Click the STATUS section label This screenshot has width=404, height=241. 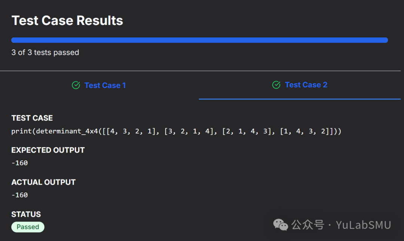pos(26,215)
